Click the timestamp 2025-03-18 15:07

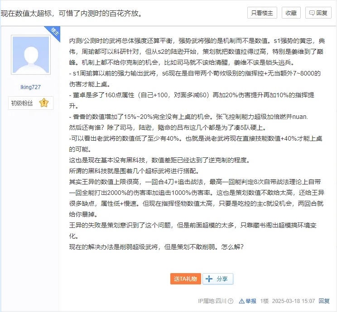coord(294,301)
